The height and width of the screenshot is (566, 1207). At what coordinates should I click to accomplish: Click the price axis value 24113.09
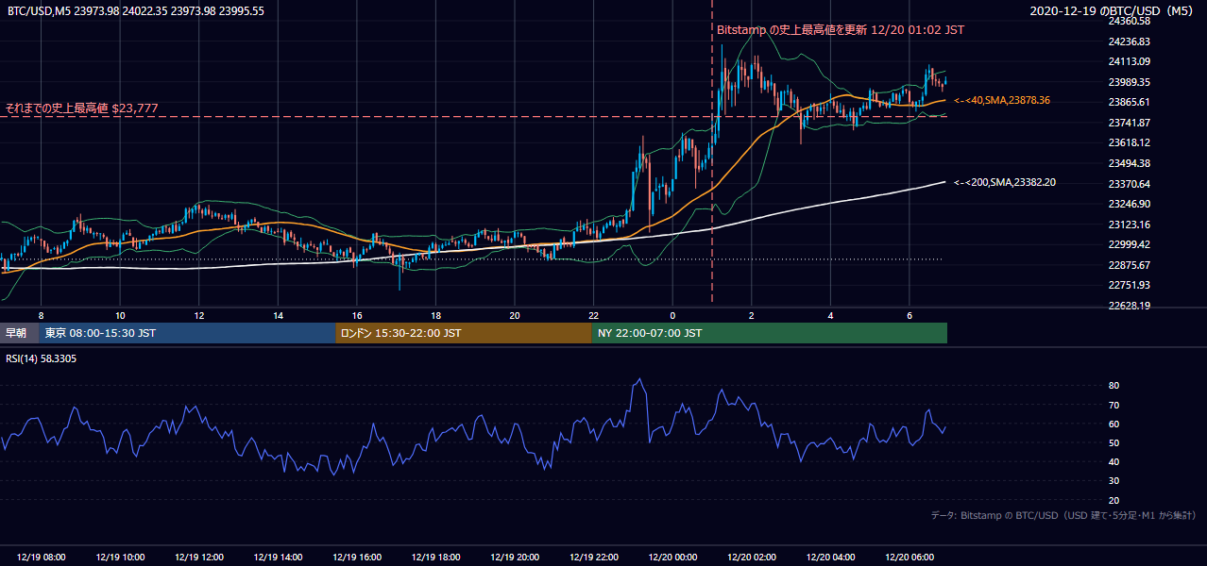(x=1129, y=61)
